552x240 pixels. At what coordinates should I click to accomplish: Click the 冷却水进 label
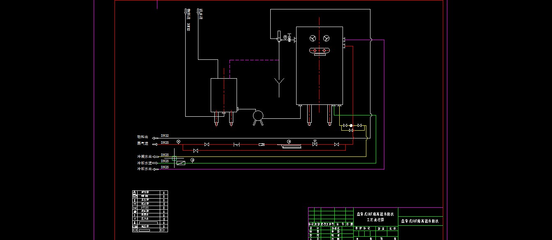[144, 163]
